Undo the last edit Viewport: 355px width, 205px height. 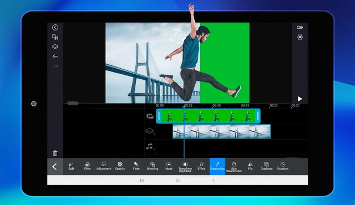[x=55, y=57]
